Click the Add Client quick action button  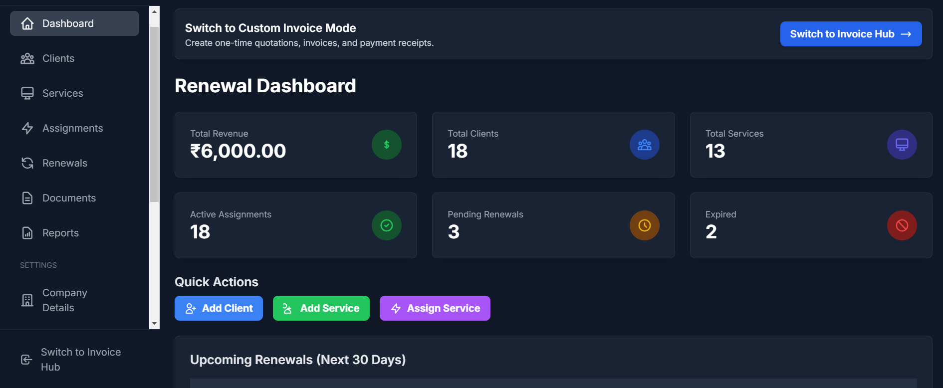[219, 308]
